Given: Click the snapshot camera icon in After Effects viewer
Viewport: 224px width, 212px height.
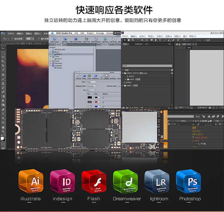Looking at the screenshot, I should (210, 108).
